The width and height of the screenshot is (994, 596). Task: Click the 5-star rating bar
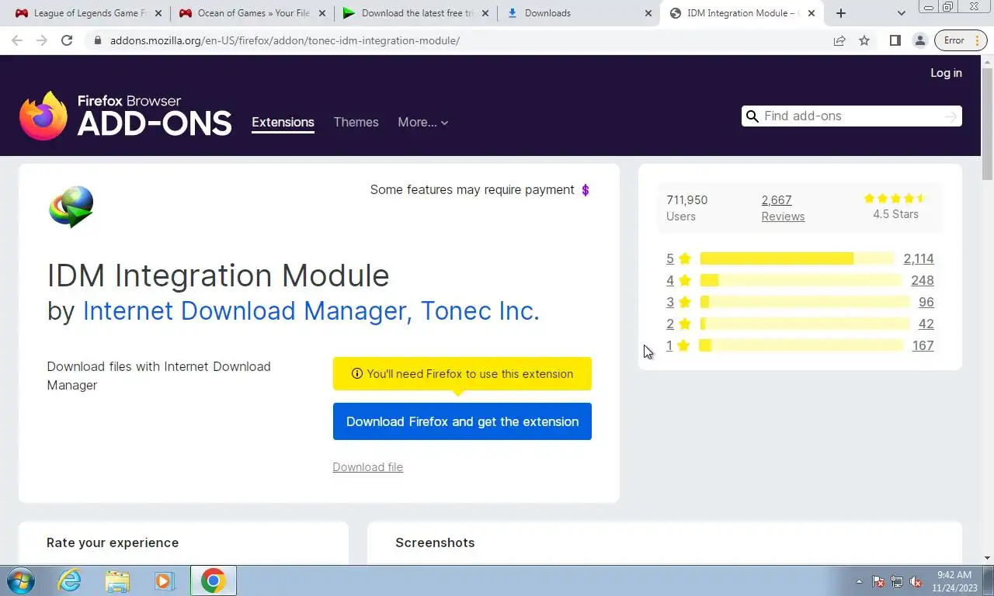pyautogui.click(x=797, y=259)
